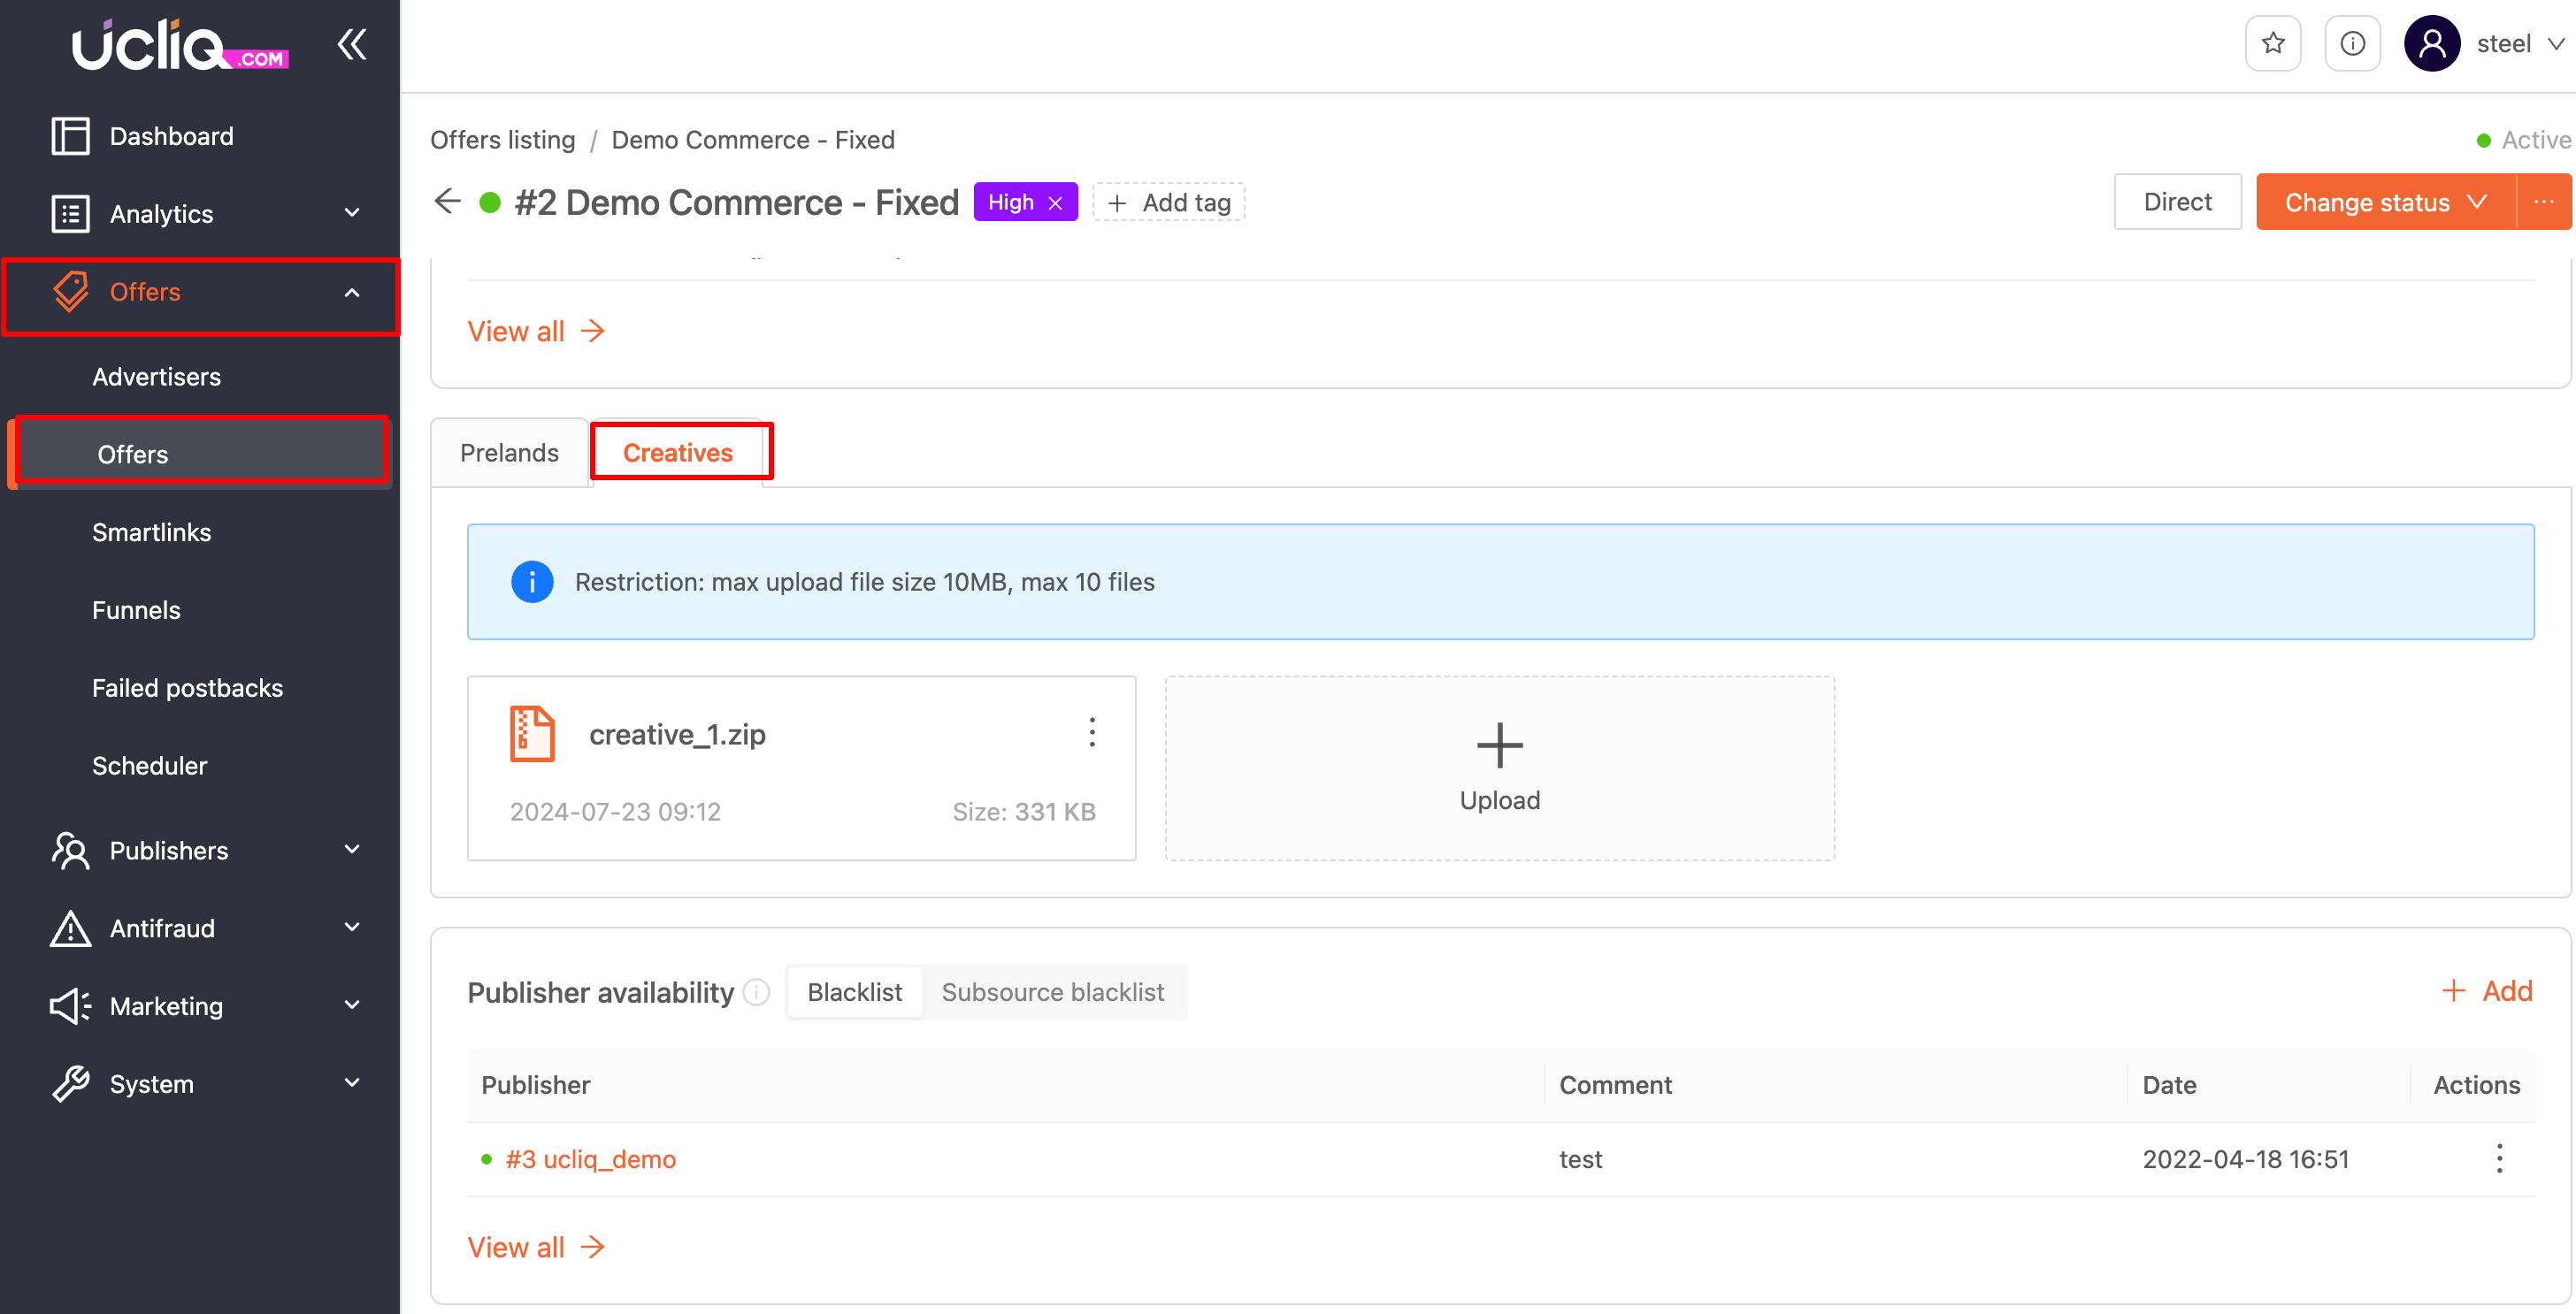Switch to the Prelands tab
This screenshot has height=1314, width=2576.
click(x=509, y=453)
